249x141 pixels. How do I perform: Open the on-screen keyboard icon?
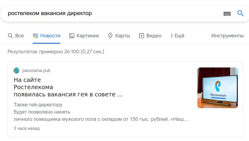point(227,14)
